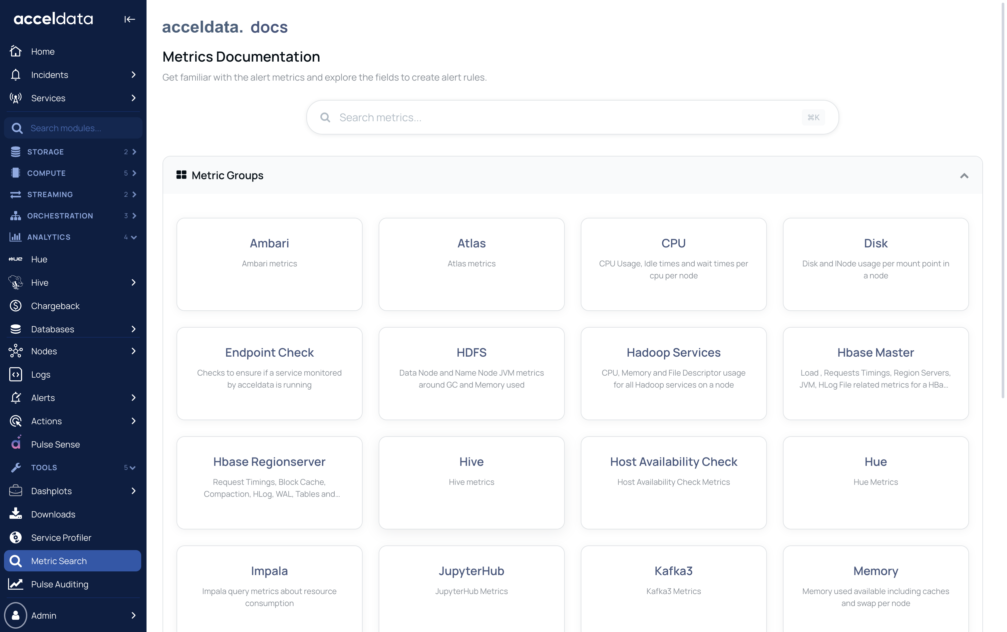Click the Logs code icon
This screenshot has height=632, width=1007.
point(16,375)
